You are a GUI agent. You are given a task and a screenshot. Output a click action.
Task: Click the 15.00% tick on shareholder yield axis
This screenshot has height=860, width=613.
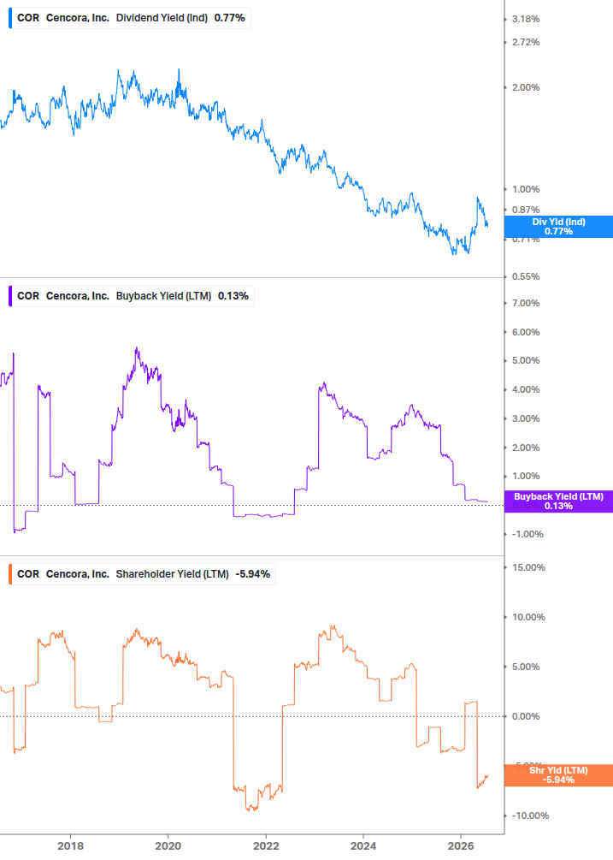528,567
